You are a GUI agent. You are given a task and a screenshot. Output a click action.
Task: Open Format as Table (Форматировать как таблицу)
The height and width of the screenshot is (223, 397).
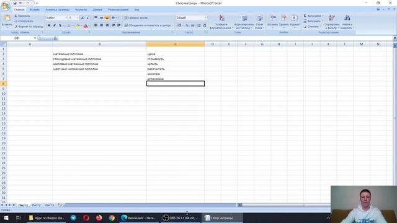tap(244, 22)
